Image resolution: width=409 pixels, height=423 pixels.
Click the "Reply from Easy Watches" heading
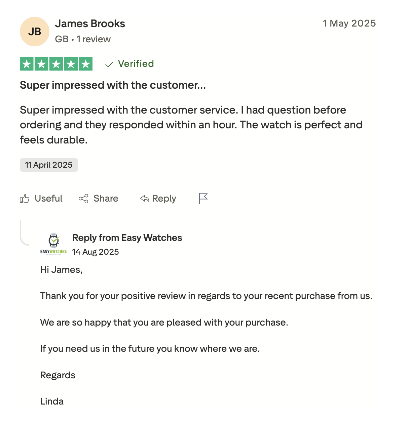pos(127,238)
